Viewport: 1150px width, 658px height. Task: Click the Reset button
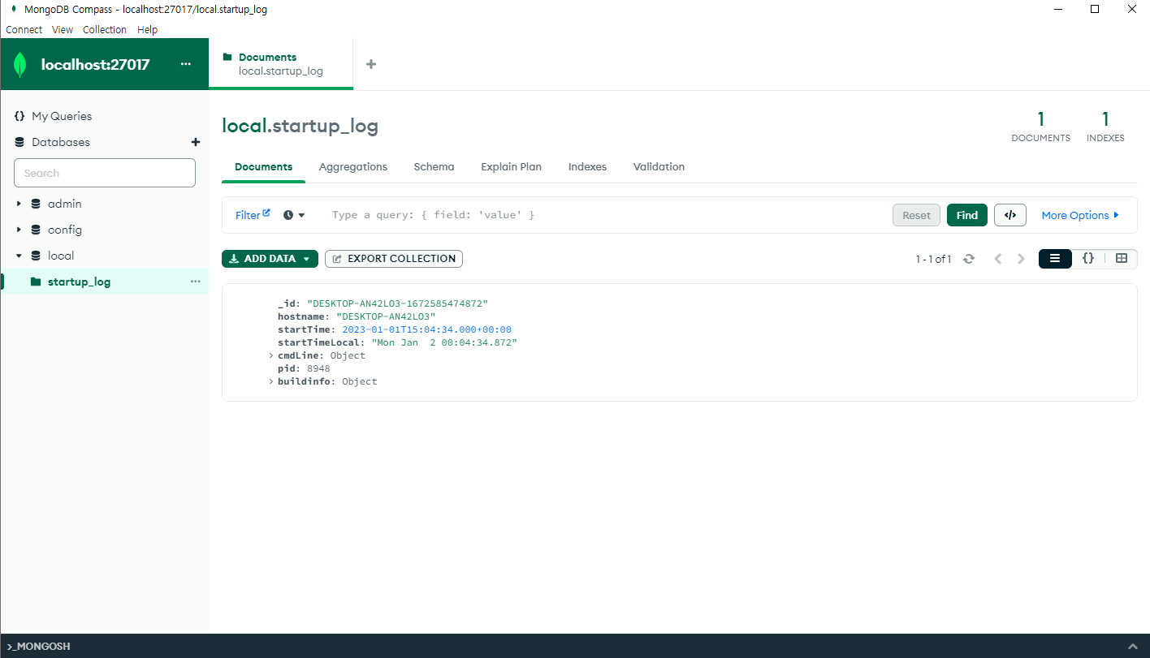(916, 215)
